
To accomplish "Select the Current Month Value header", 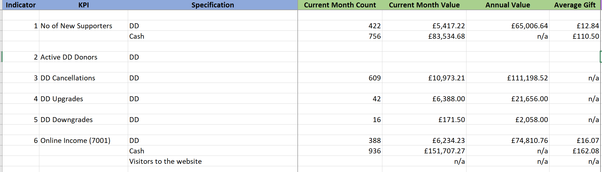I will pos(424,5).
